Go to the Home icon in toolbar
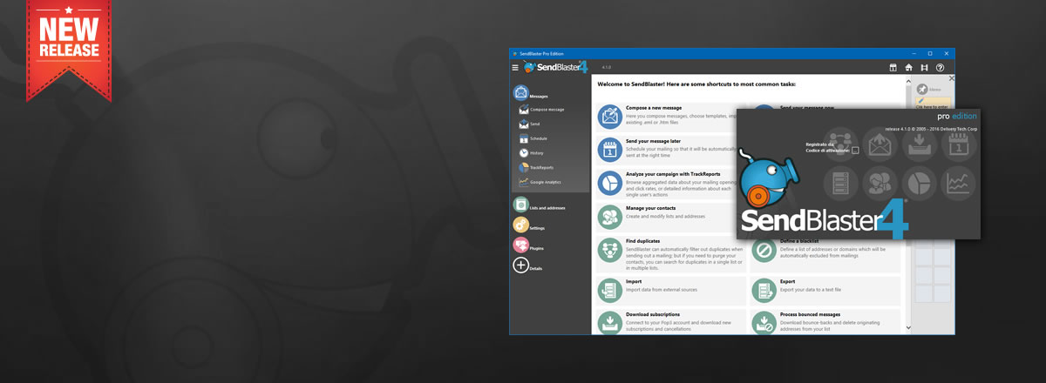The height and width of the screenshot is (383, 1046). point(909,67)
